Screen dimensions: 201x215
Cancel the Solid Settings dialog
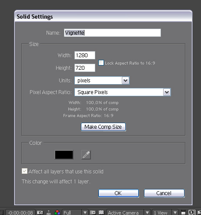coord(164,193)
